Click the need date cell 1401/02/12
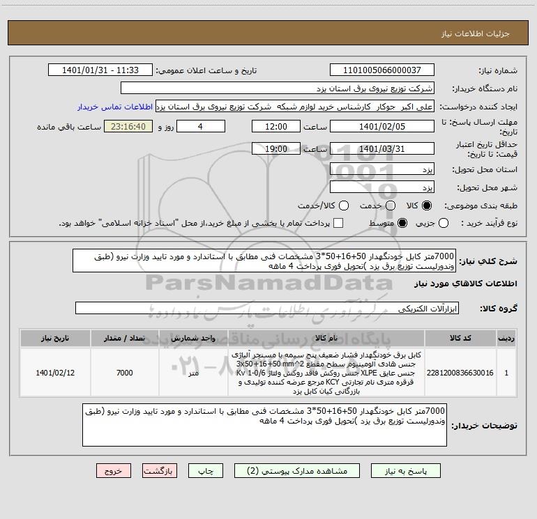Image resolution: width=537 pixels, height=519 pixels. point(55,373)
